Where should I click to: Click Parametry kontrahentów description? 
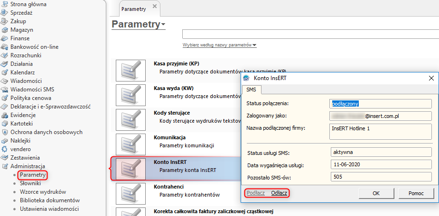point(189,195)
